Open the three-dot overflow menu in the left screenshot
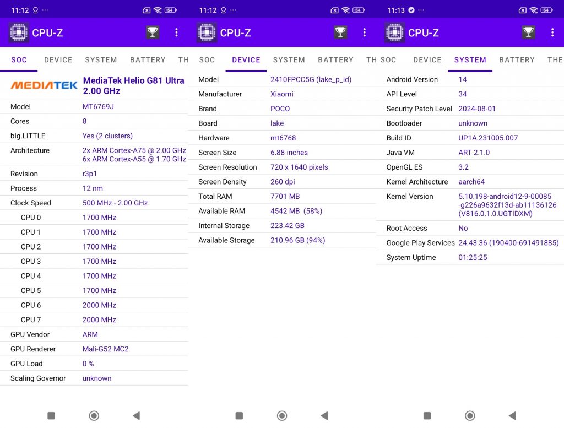This screenshot has width=564, height=428. point(176,32)
